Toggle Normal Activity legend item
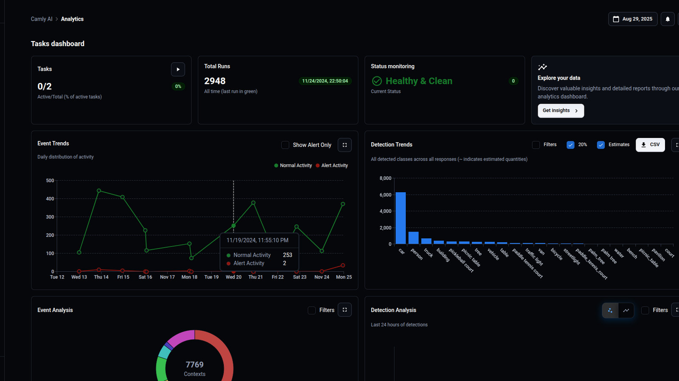This screenshot has width=679, height=381. pyautogui.click(x=293, y=166)
